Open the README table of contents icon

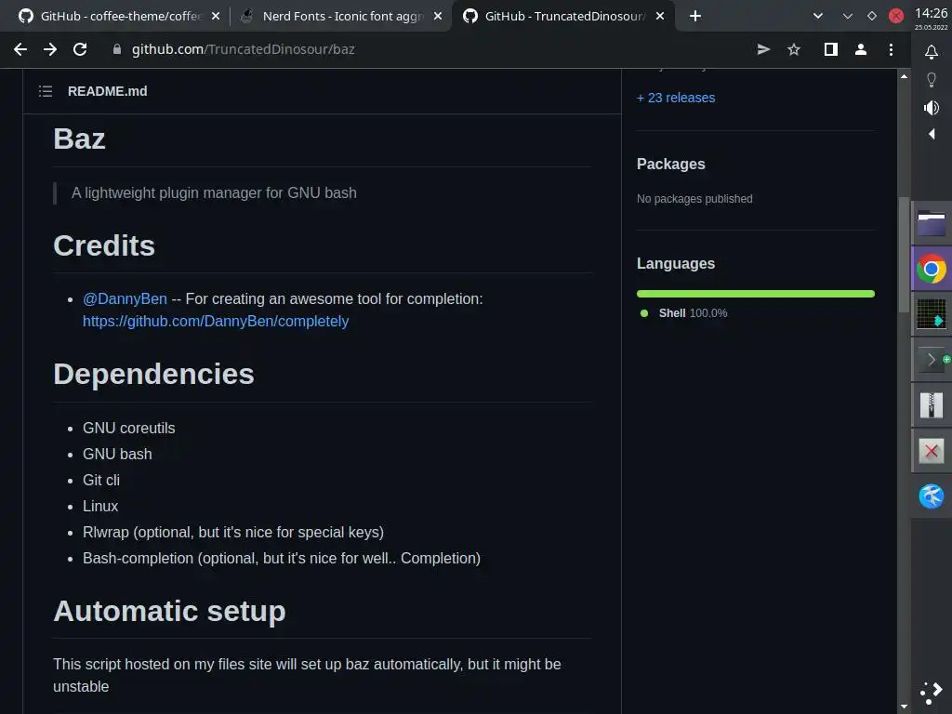(46, 91)
